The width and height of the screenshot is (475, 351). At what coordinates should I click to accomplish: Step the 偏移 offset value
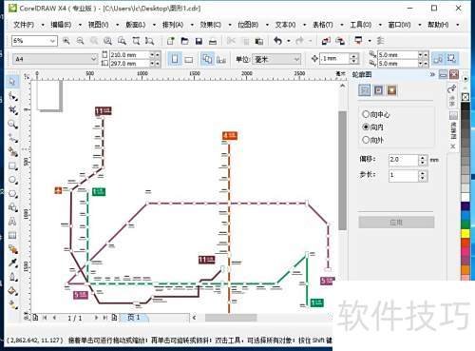[x=423, y=160]
